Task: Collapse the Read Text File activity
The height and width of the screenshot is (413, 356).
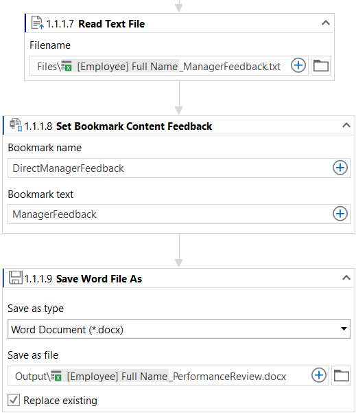Action: pos(326,23)
